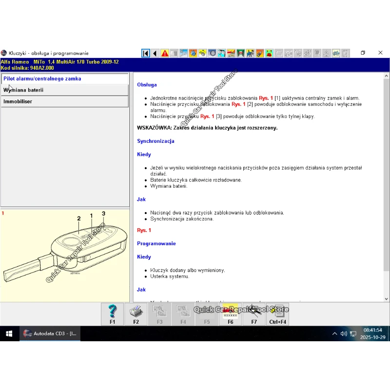Follow Rys. 1 link in odblokowania bullet

(x=238, y=104)
